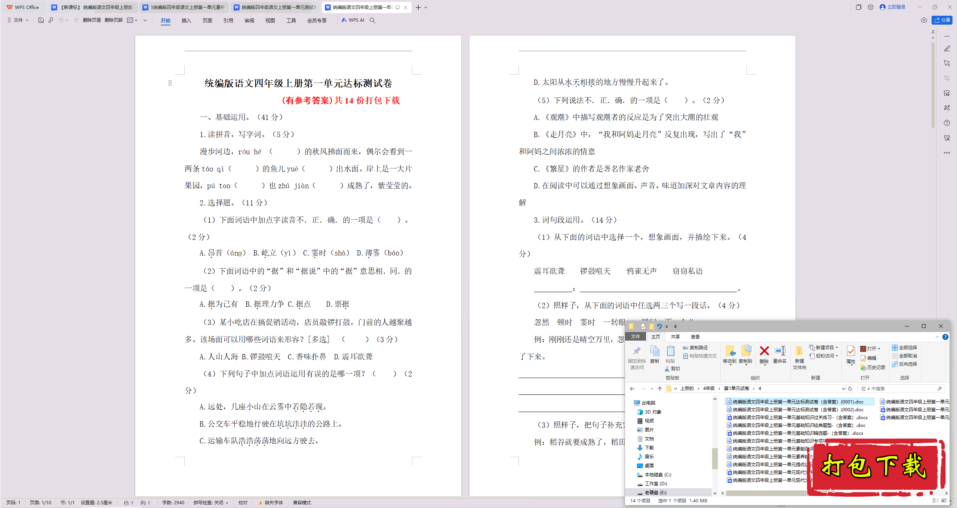The height and width of the screenshot is (508, 957).
Task: Toggle details view button in Explorer status bar
Action: click(x=935, y=501)
